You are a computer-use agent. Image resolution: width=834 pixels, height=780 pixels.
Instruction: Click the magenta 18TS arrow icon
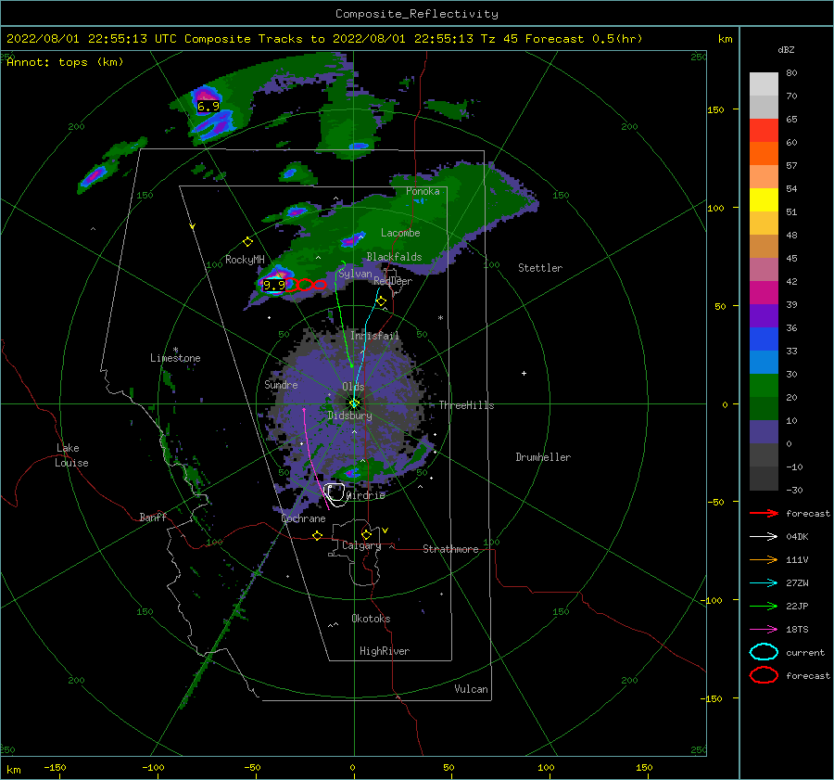764,630
